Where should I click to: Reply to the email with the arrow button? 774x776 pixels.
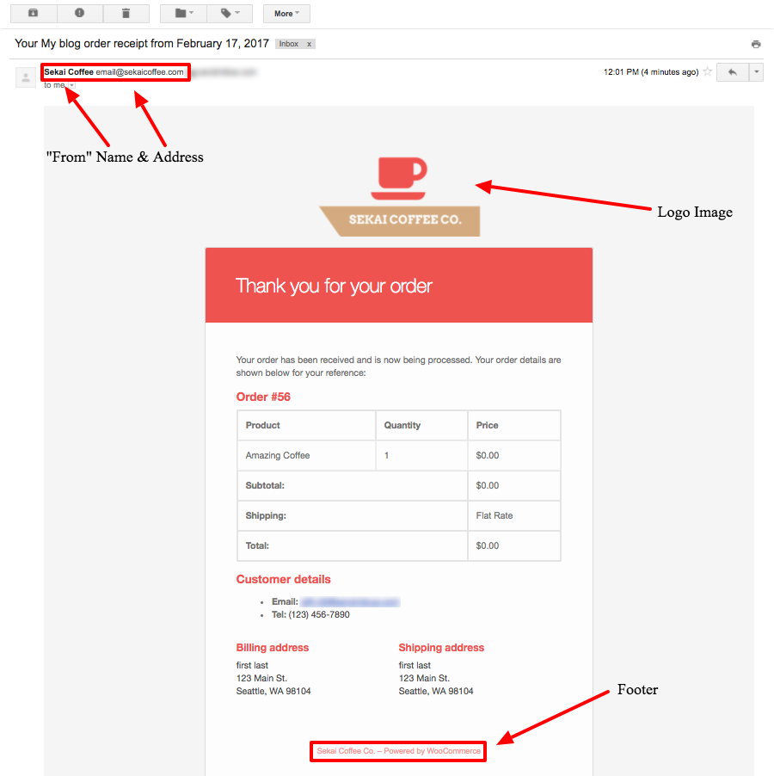click(732, 72)
